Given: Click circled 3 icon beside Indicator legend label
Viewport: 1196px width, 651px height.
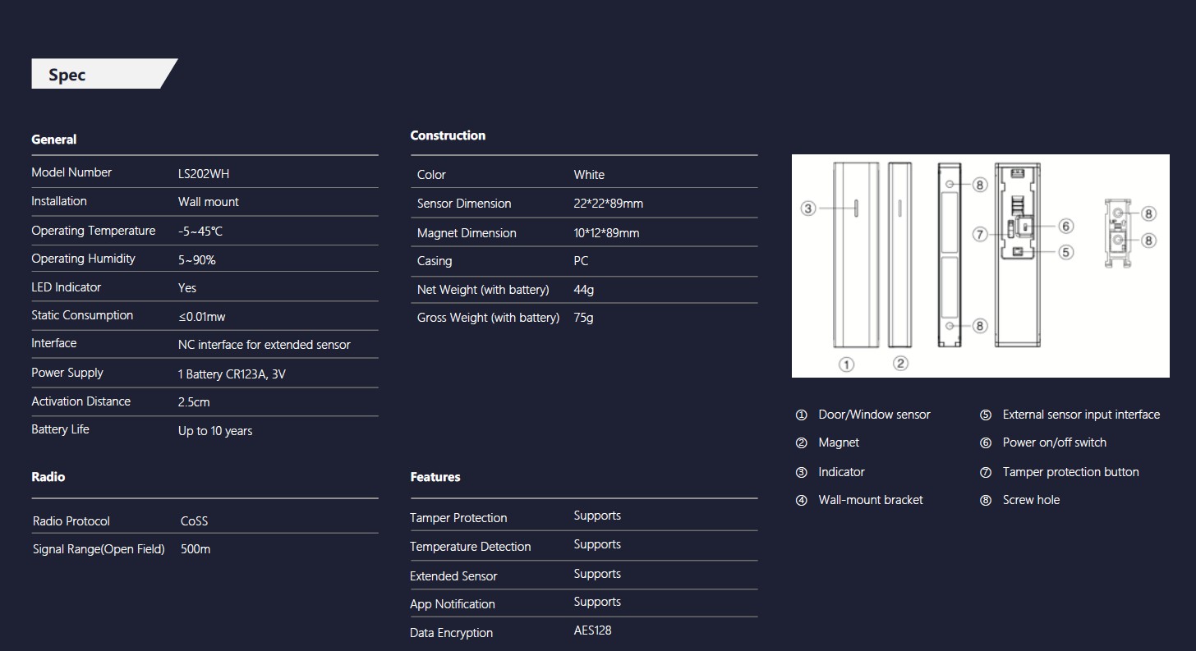Looking at the screenshot, I should [802, 473].
